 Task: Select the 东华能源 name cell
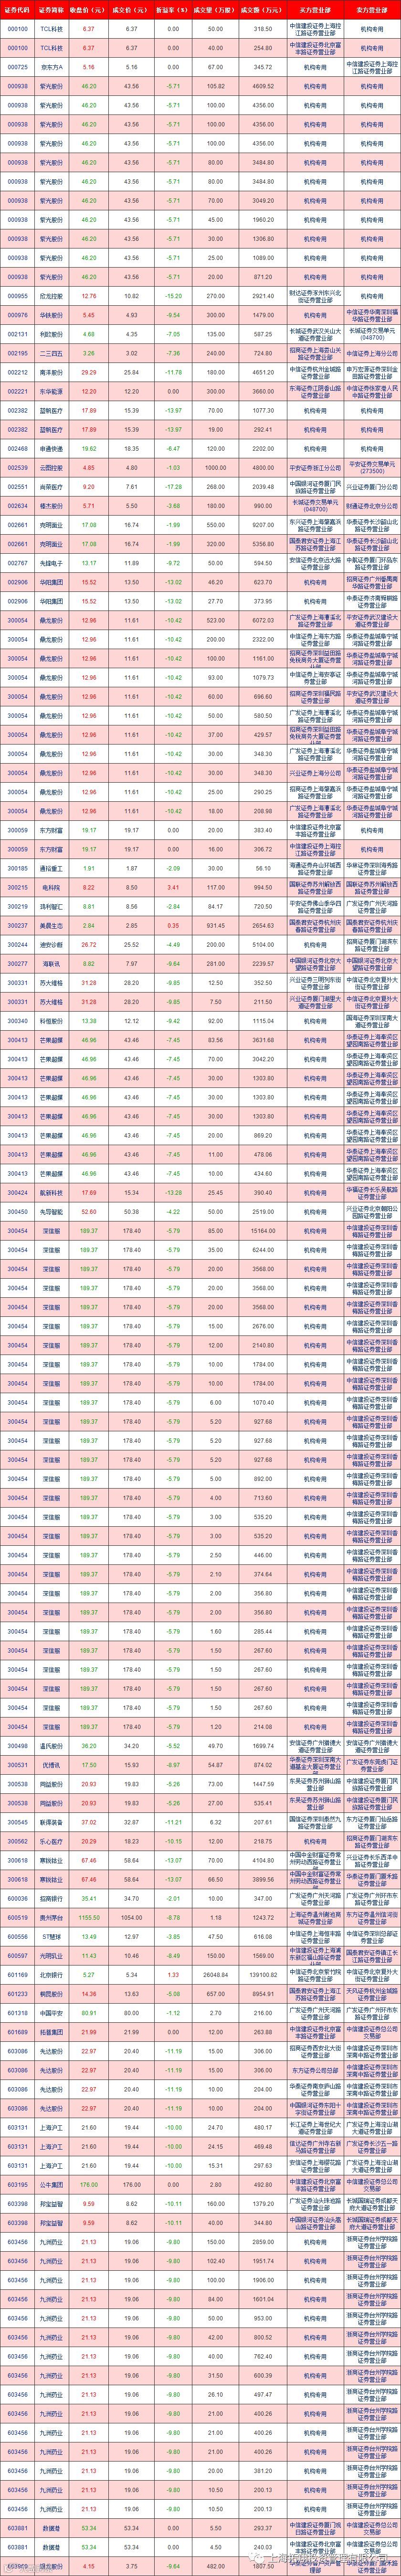52,391
